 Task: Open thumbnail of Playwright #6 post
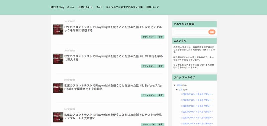pos(58,59)
